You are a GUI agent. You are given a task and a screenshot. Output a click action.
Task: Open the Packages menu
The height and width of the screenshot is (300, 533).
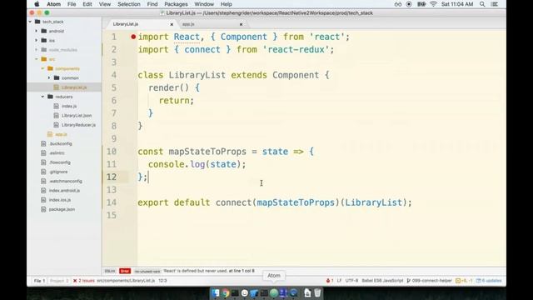coord(176,4)
